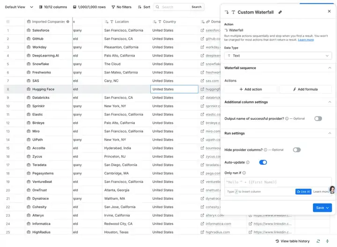The image size is (337, 247).
Task: Open the Default View dropdown
Action: coord(19,7)
